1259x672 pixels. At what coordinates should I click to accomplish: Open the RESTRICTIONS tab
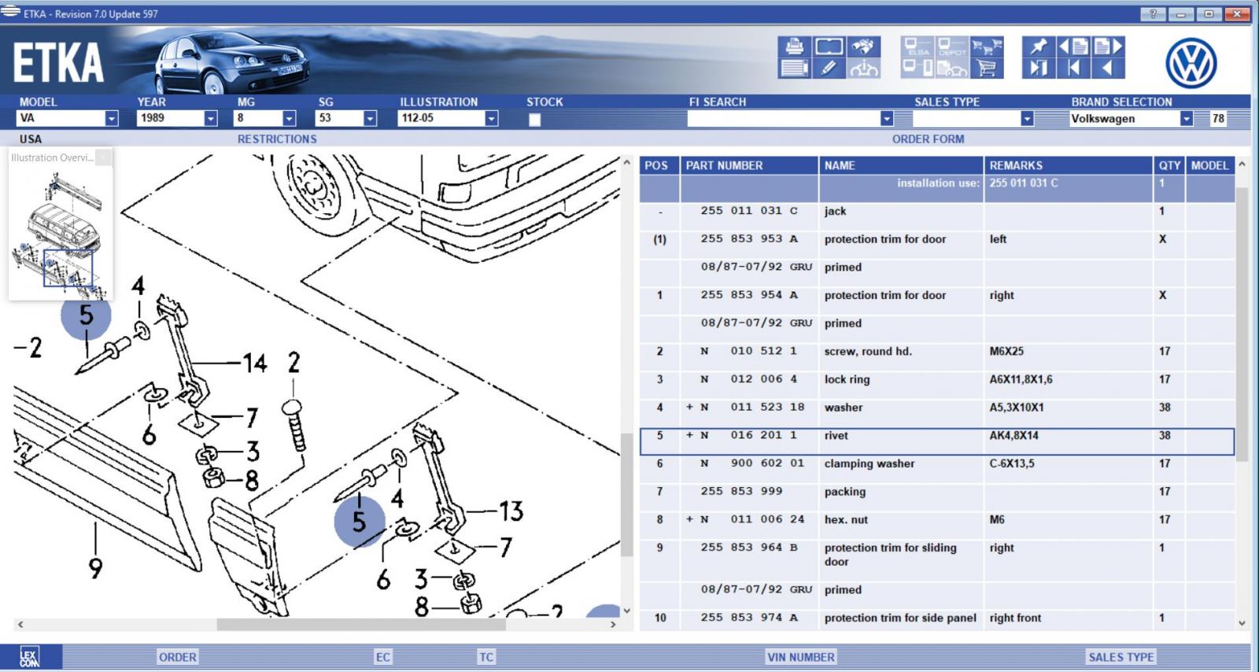tap(277, 139)
